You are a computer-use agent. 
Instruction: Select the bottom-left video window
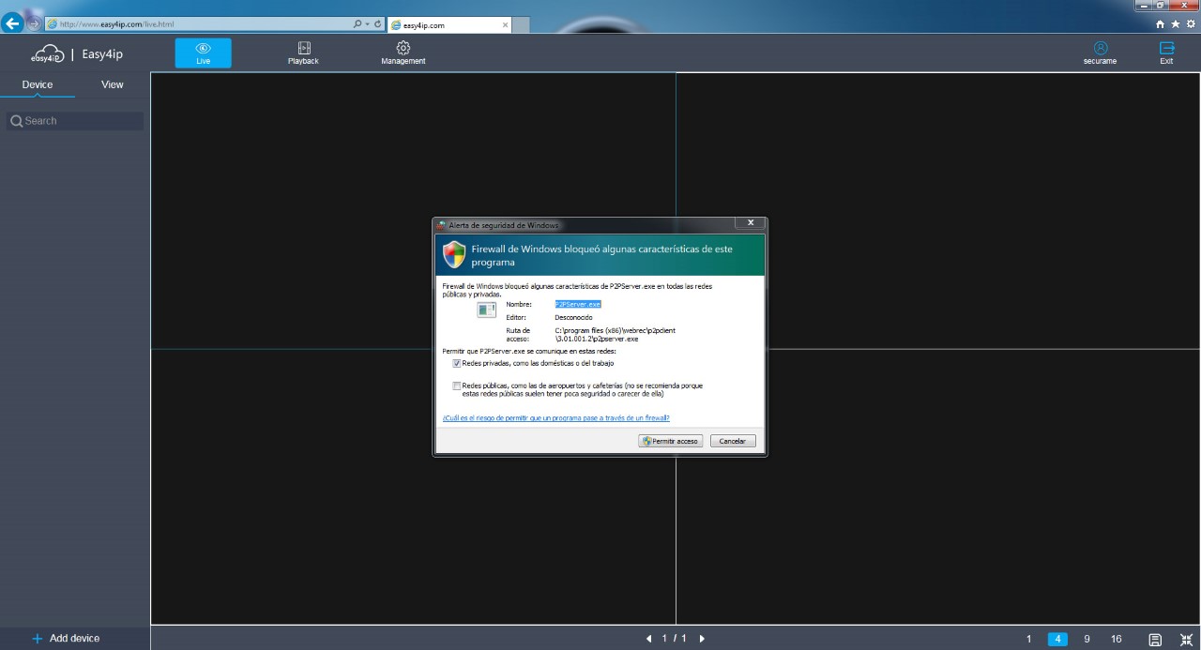coord(413,486)
